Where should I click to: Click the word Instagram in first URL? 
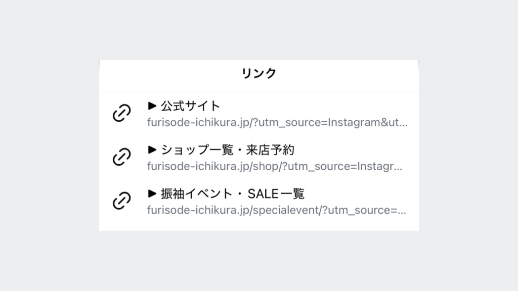coord(357,122)
